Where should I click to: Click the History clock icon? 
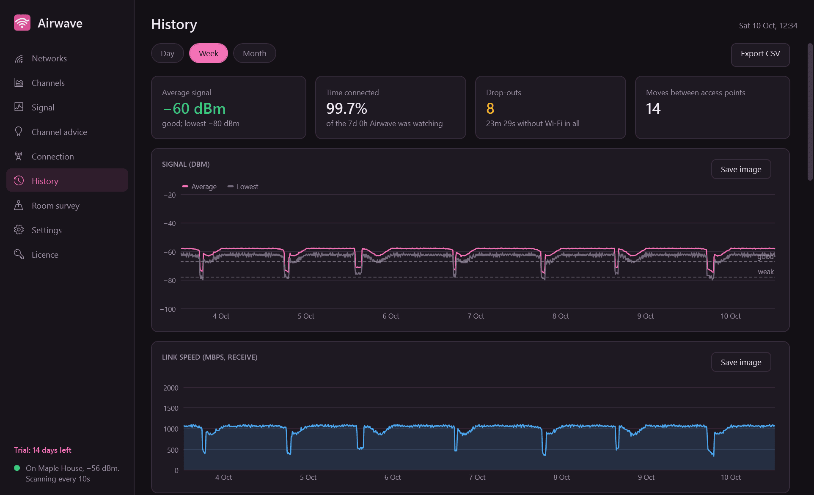[19, 181]
